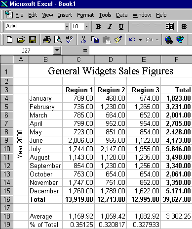
Task: Align text left
Action: 135,27
